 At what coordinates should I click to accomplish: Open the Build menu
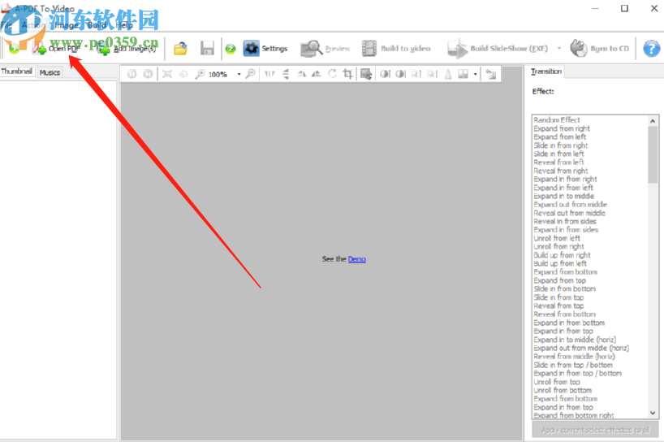(x=97, y=25)
